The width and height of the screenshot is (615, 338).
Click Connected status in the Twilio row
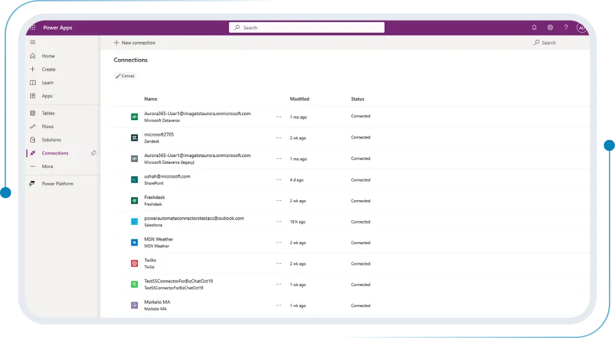click(x=361, y=263)
